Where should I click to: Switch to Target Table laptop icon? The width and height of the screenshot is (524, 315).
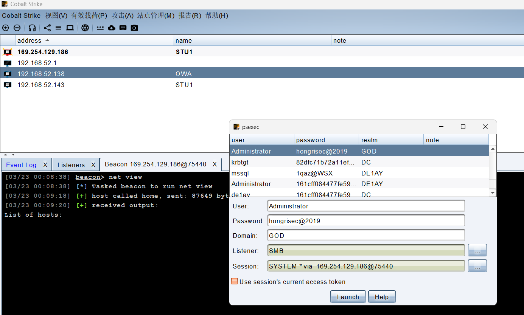70,28
